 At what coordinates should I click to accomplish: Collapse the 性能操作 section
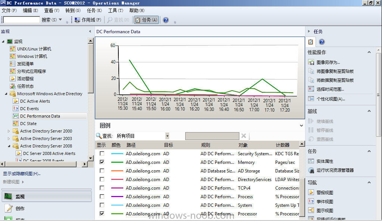[369, 52]
